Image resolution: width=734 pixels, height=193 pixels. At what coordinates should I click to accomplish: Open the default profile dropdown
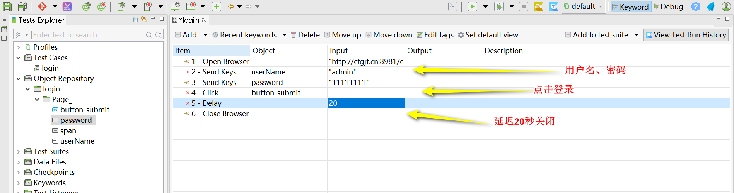click(x=584, y=7)
